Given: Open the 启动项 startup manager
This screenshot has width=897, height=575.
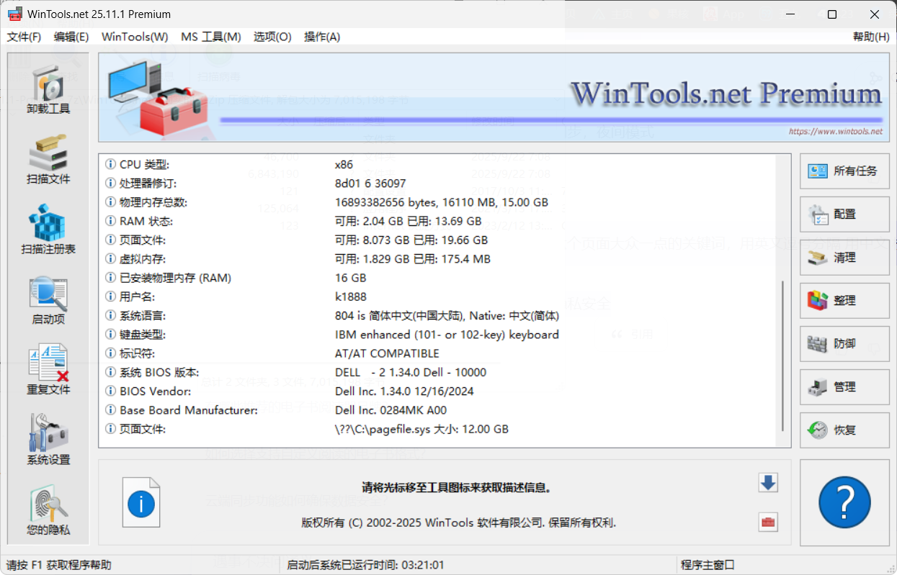Looking at the screenshot, I should (x=48, y=299).
